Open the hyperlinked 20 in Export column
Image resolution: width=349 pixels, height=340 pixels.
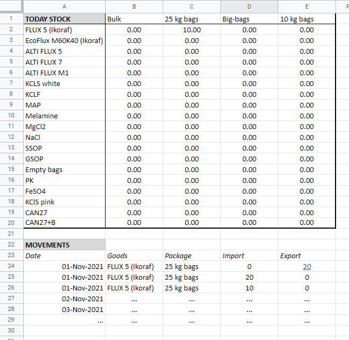pos(306,266)
